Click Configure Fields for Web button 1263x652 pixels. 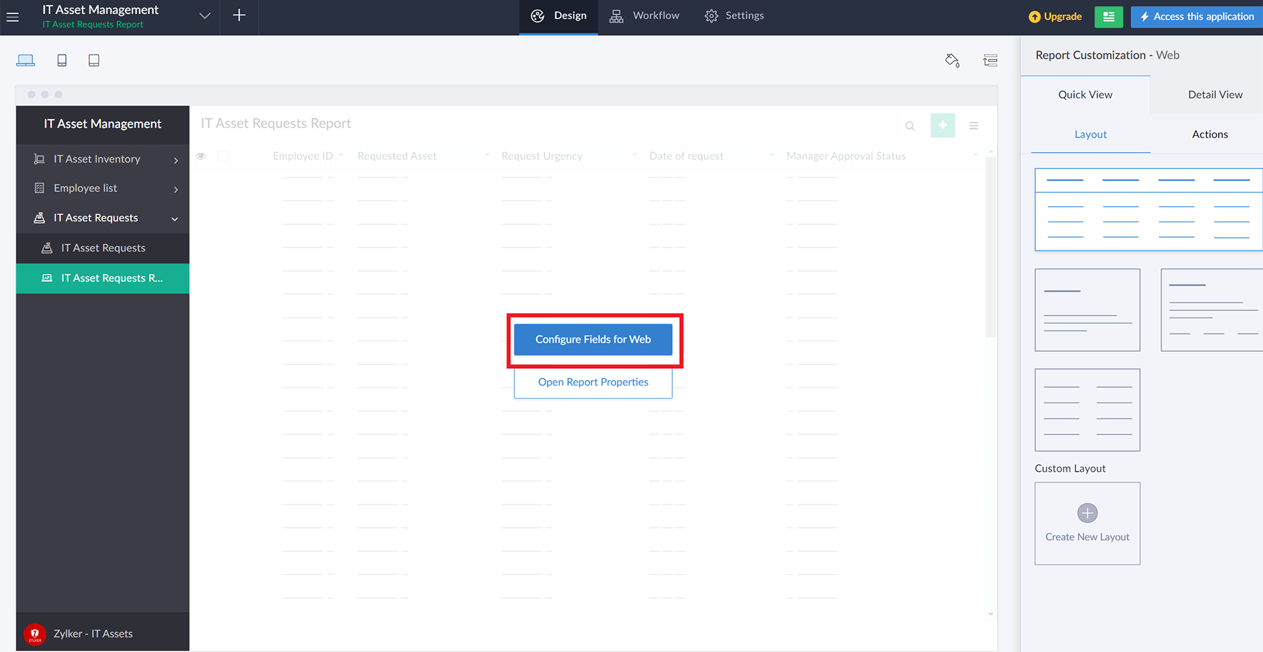point(593,339)
